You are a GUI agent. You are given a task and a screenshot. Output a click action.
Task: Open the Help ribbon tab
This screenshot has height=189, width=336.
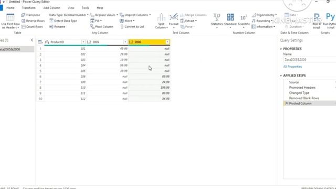100,8
